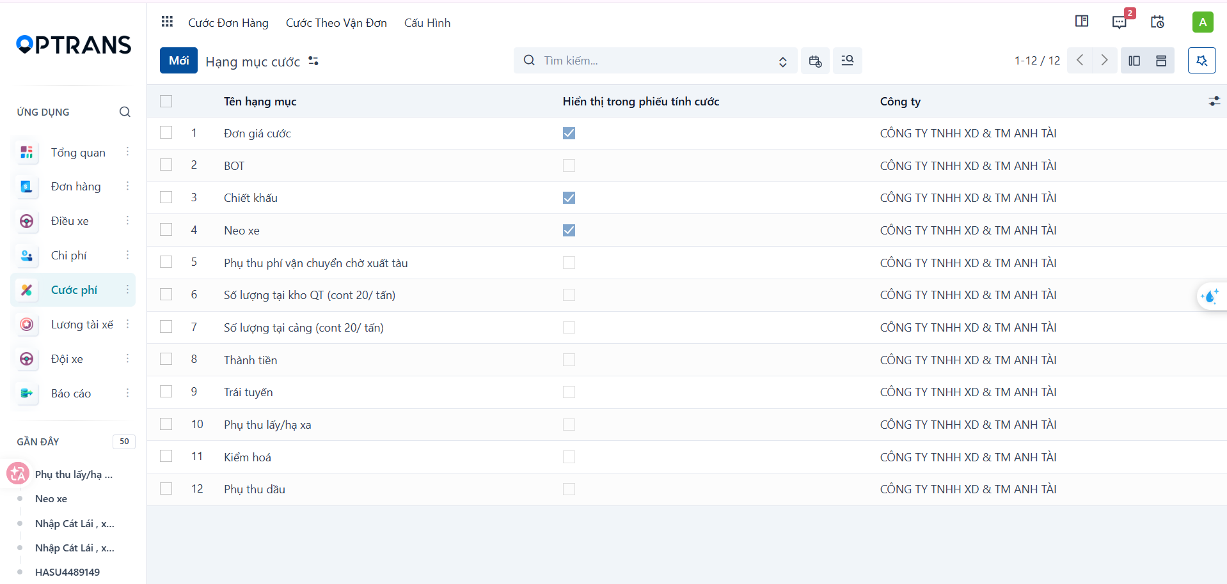This screenshot has width=1227, height=584.
Task: Click the optional columns adjust icon
Action: coord(1214,101)
